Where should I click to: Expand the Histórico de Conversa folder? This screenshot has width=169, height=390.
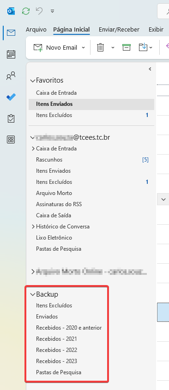pos(33,227)
